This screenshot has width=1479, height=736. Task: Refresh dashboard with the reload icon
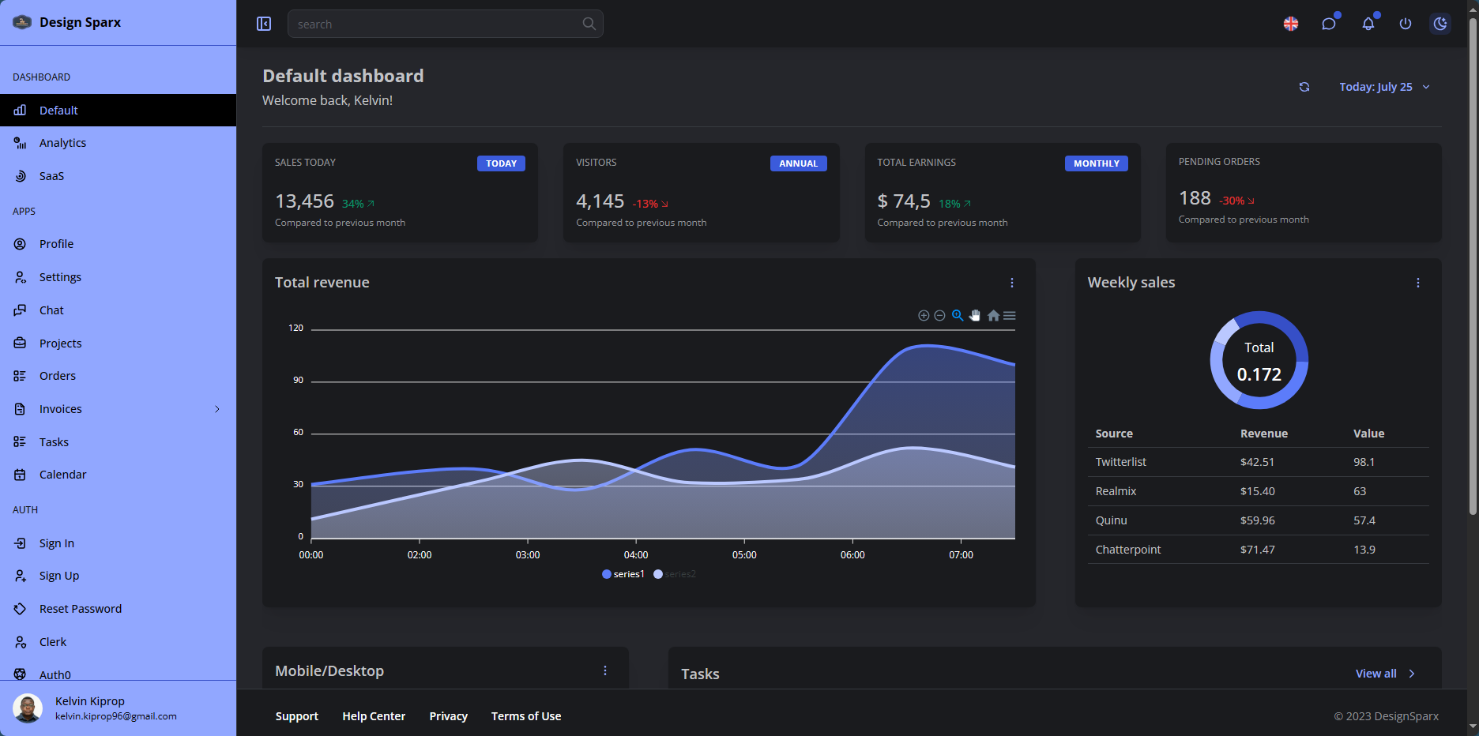click(1304, 87)
